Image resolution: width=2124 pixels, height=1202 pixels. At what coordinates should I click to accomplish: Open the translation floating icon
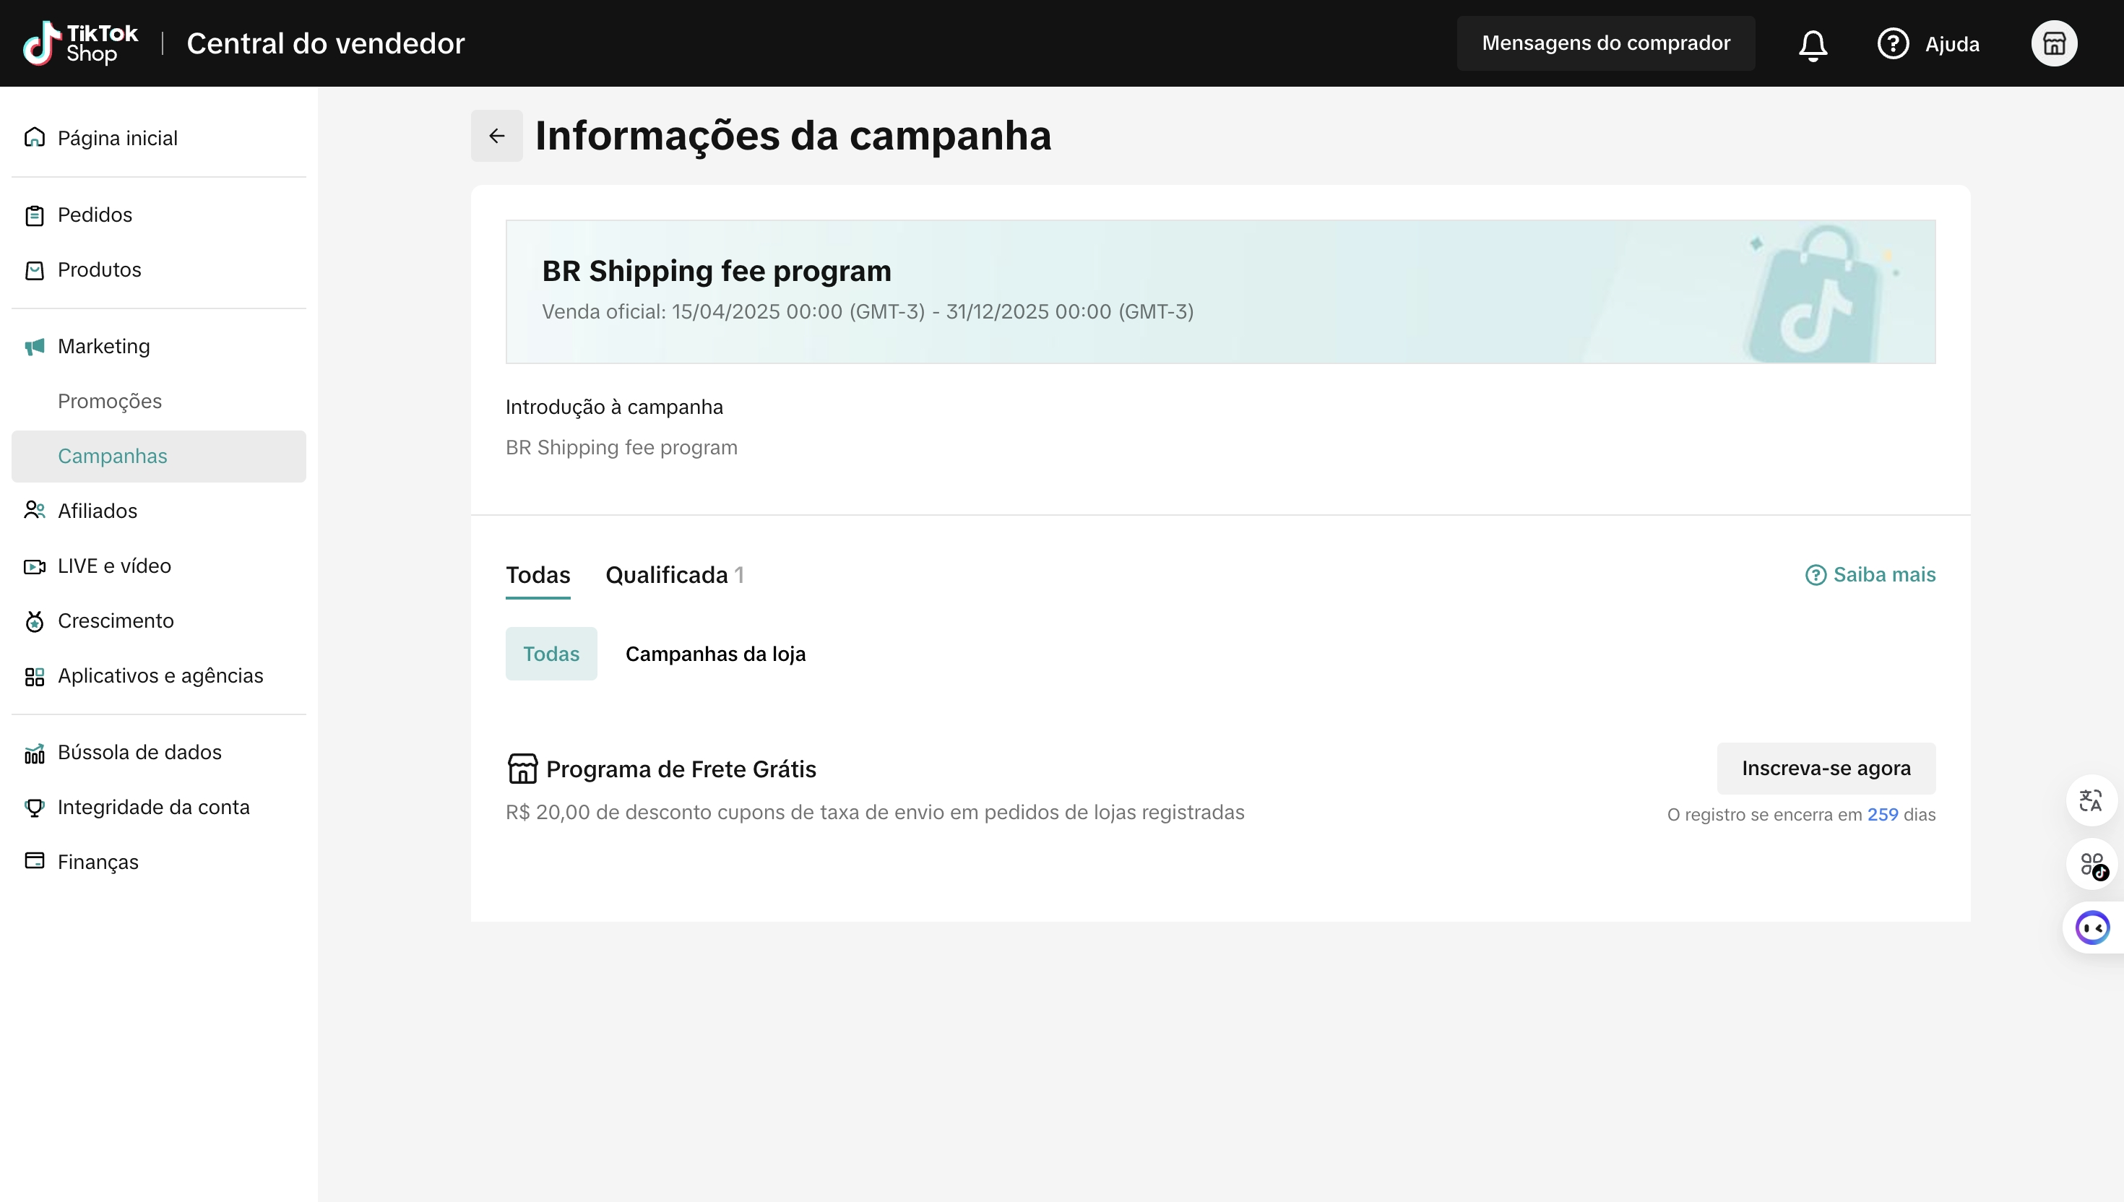pos(2091,800)
